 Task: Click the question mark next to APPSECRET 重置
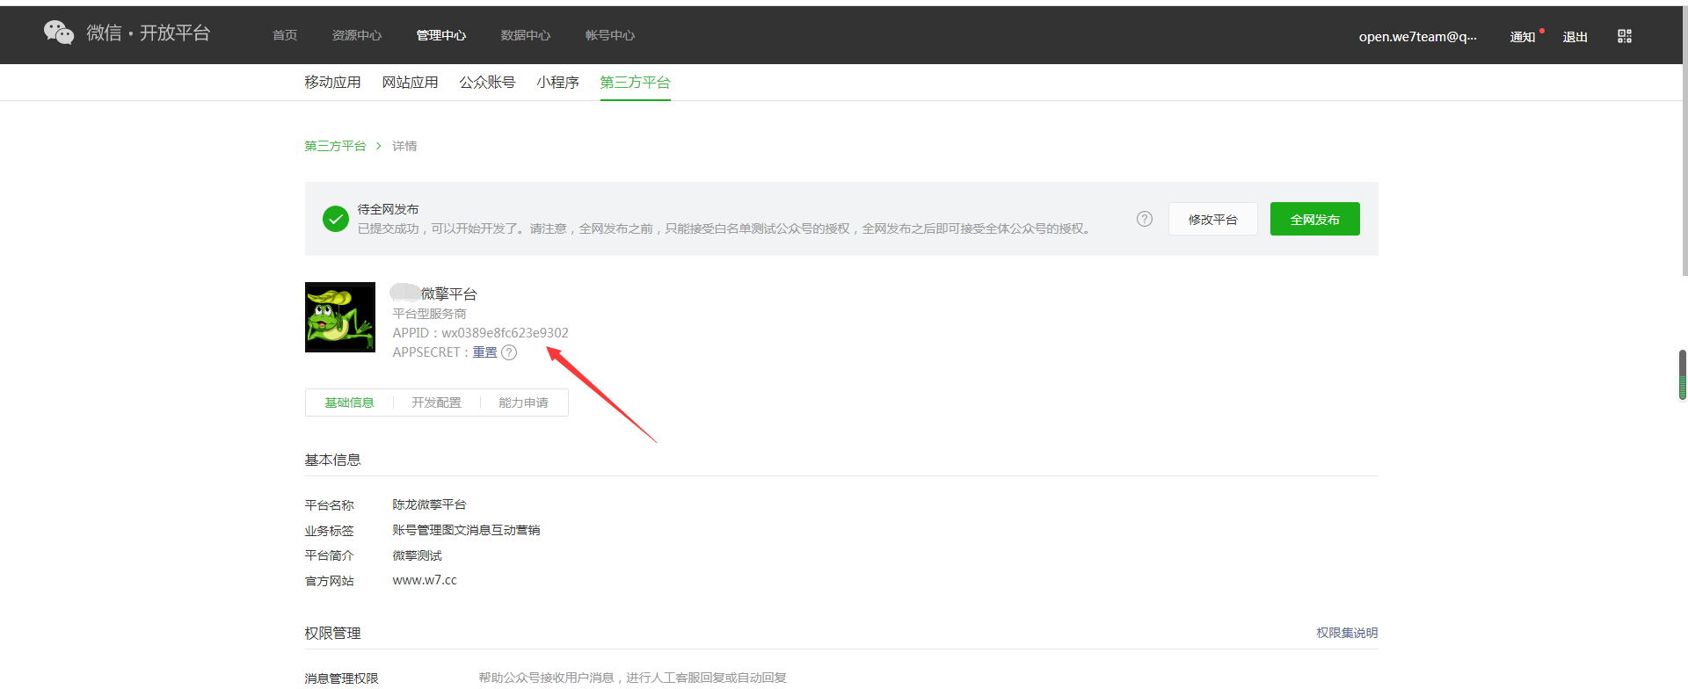pyautogui.click(x=509, y=352)
